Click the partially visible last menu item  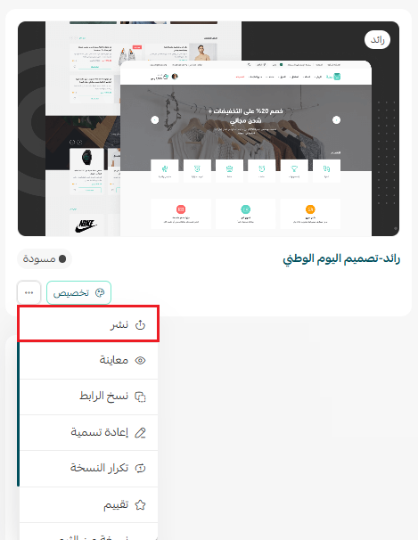[88, 532]
